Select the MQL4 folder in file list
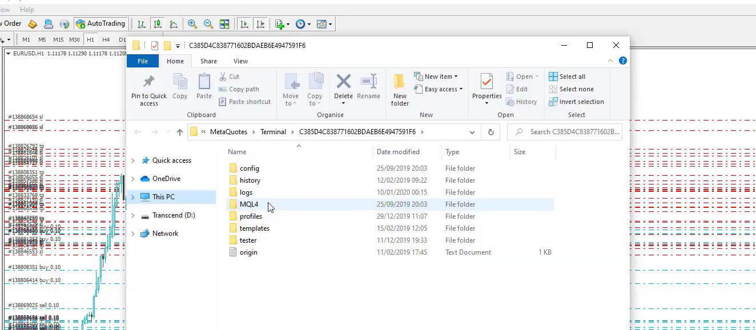The width and height of the screenshot is (756, 330). click(249, 204)
